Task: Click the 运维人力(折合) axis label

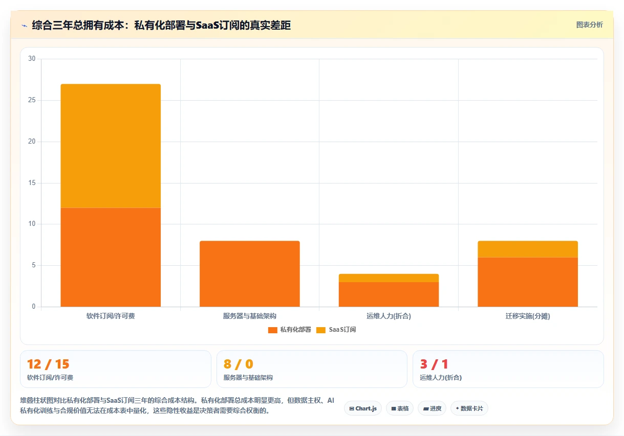Action: [x=389, y=316]
